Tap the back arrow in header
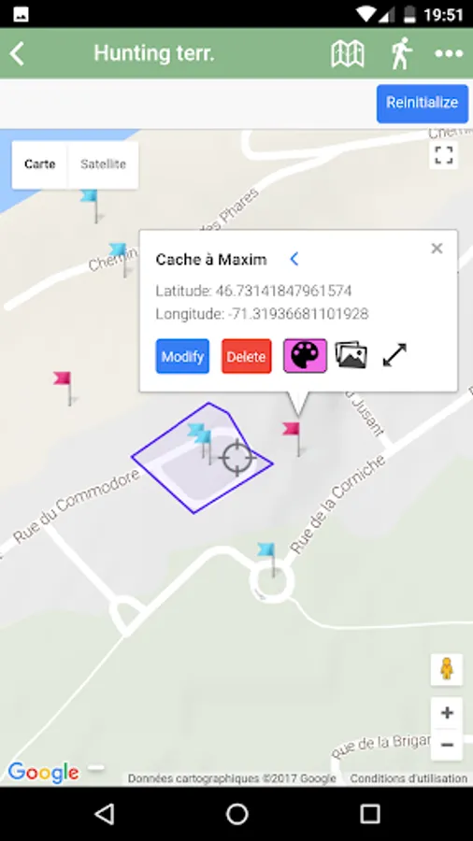The height and width of the screenshot is (841, 473). pos(17,53)
